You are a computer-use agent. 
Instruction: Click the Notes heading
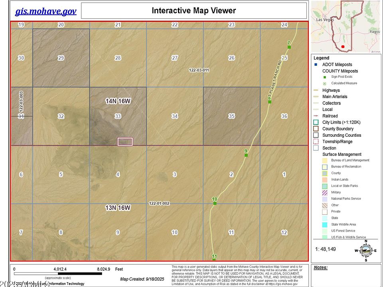click(x=321, y=267)
